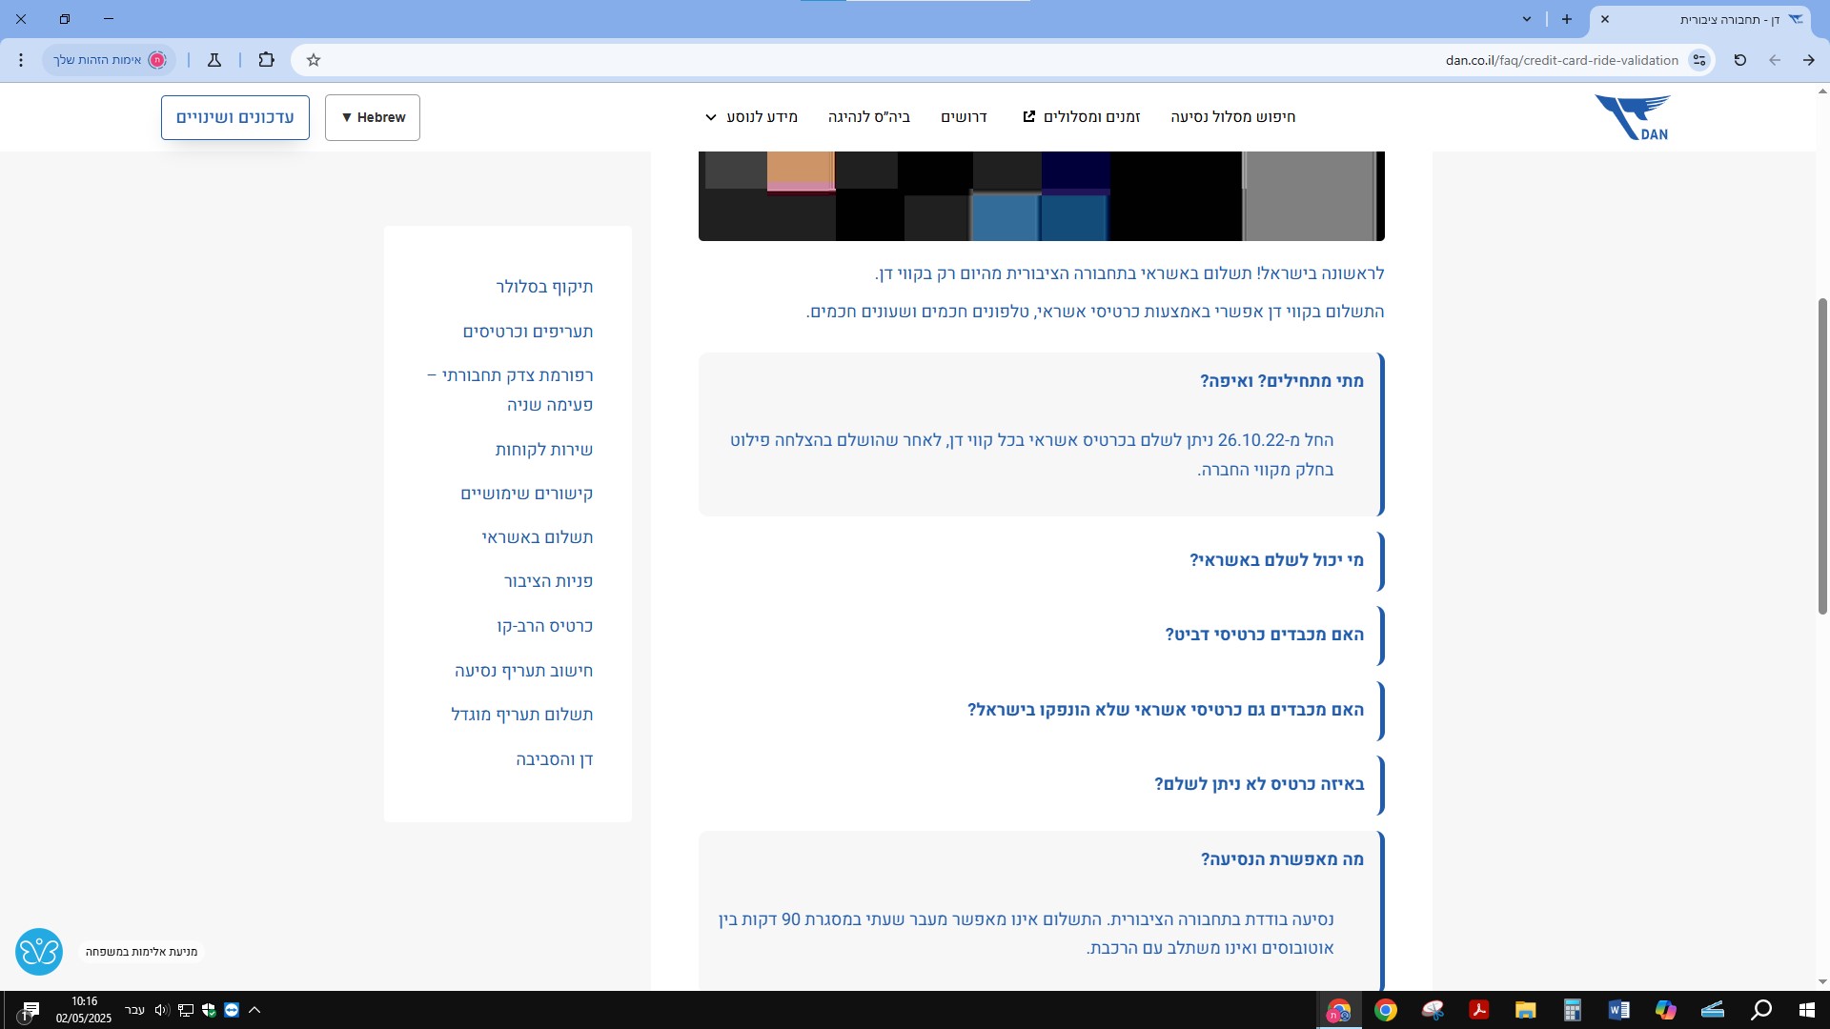Click the Chrome Labs flask icon
The height and width of the screenshot is (1029, 1830).
[214, 60]
